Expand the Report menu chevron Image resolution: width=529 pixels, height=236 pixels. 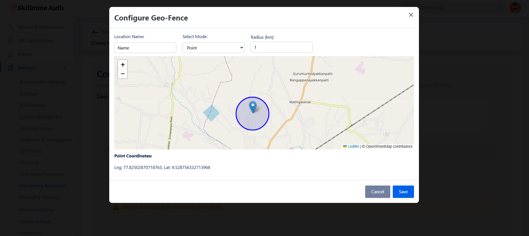tap(65, 54)
